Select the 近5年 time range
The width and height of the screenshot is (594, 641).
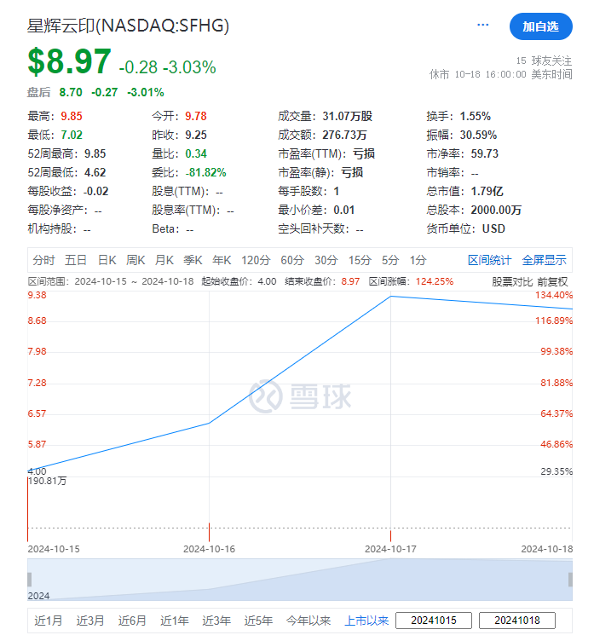[x=258, y=621]
